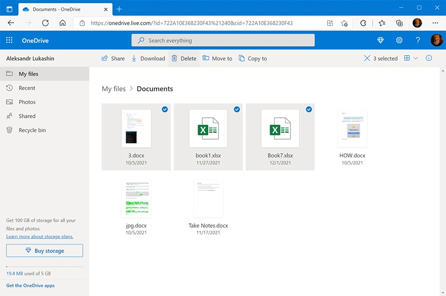Click the search magnifier icon
Screen dimensions: 446x296
(x=141, y=40)
